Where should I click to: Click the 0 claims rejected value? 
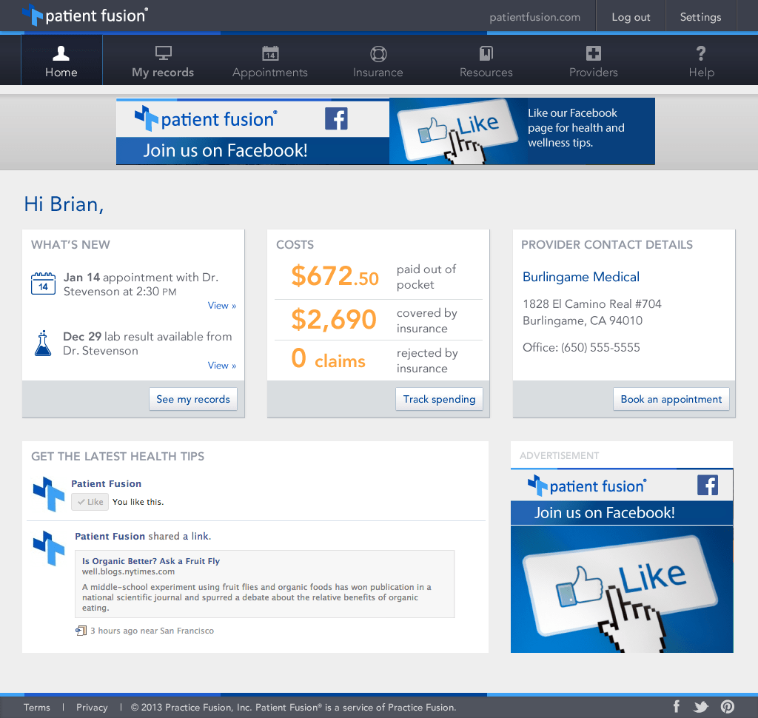pyautogui.click(x=328, y=359)
